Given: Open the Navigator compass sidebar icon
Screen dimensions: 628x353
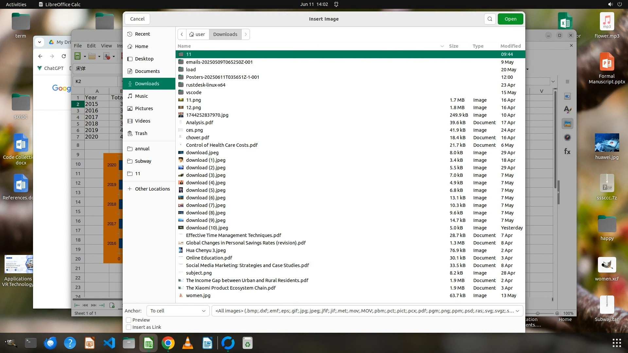Looking at the screenshot, I should click(x=567, y=138).
